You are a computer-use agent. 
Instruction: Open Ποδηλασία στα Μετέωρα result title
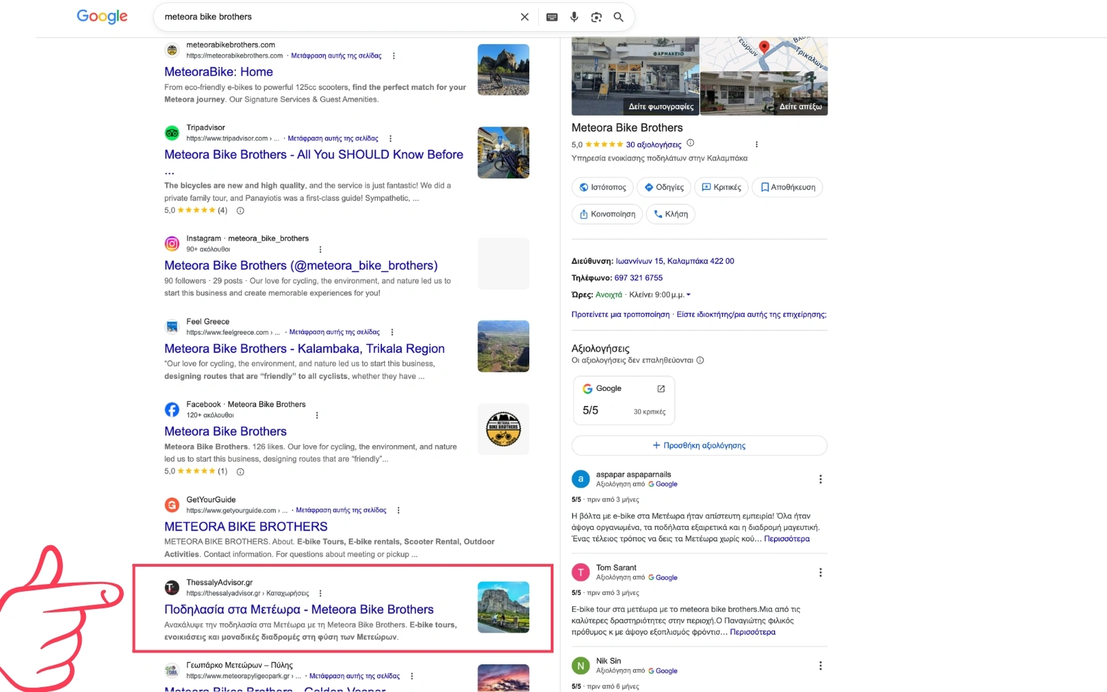coord(299,610)
